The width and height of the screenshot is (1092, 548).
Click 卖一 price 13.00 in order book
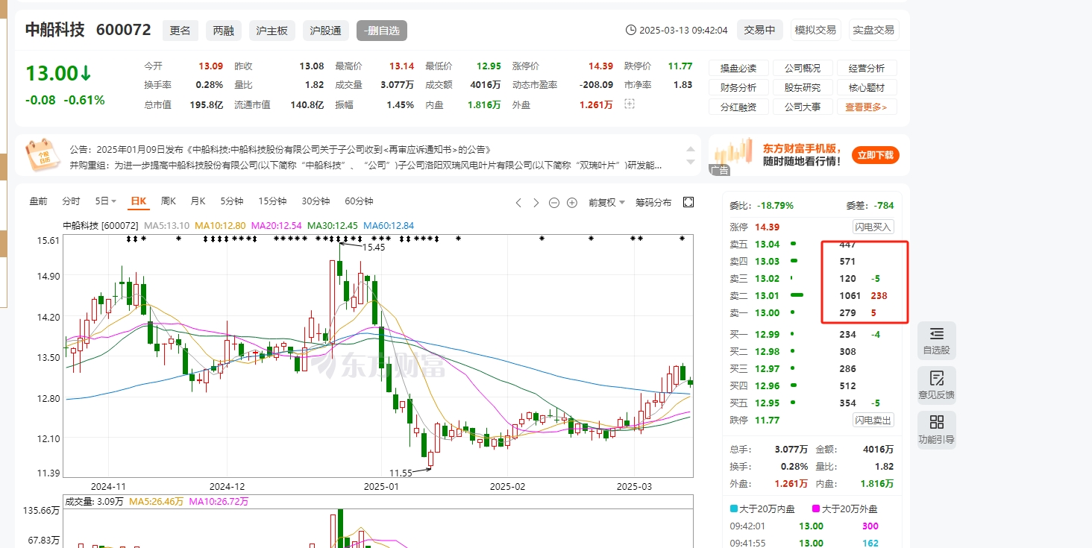[x=767, y=312]
